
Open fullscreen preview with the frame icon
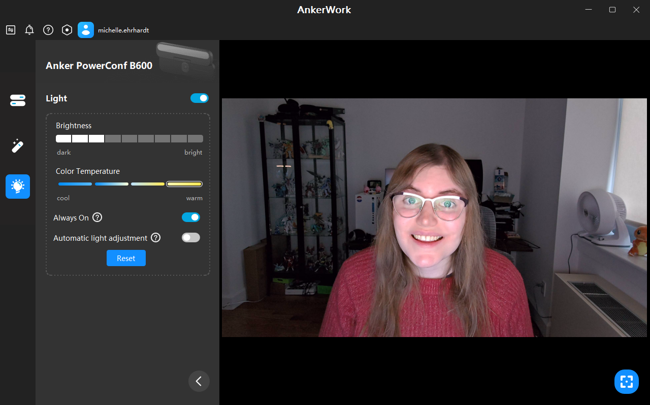coord(627,382)
